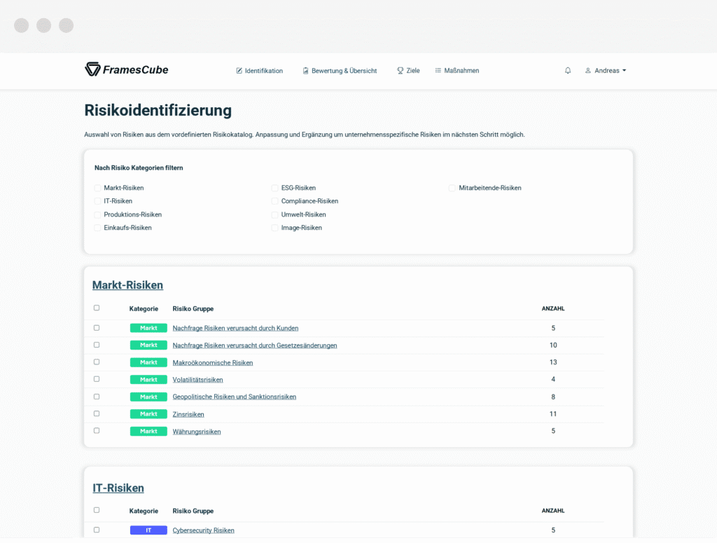Click the green Markt badge in Volatilitätsrisiken row
Screen dimensions: 717x543
click(148, 380)
